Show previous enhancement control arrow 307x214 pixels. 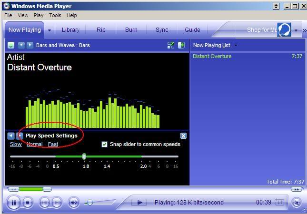click(11, 136)
